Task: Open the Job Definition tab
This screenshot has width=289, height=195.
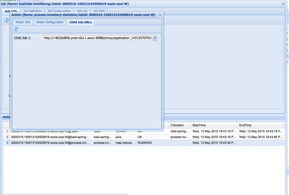Action: point(32,11)
